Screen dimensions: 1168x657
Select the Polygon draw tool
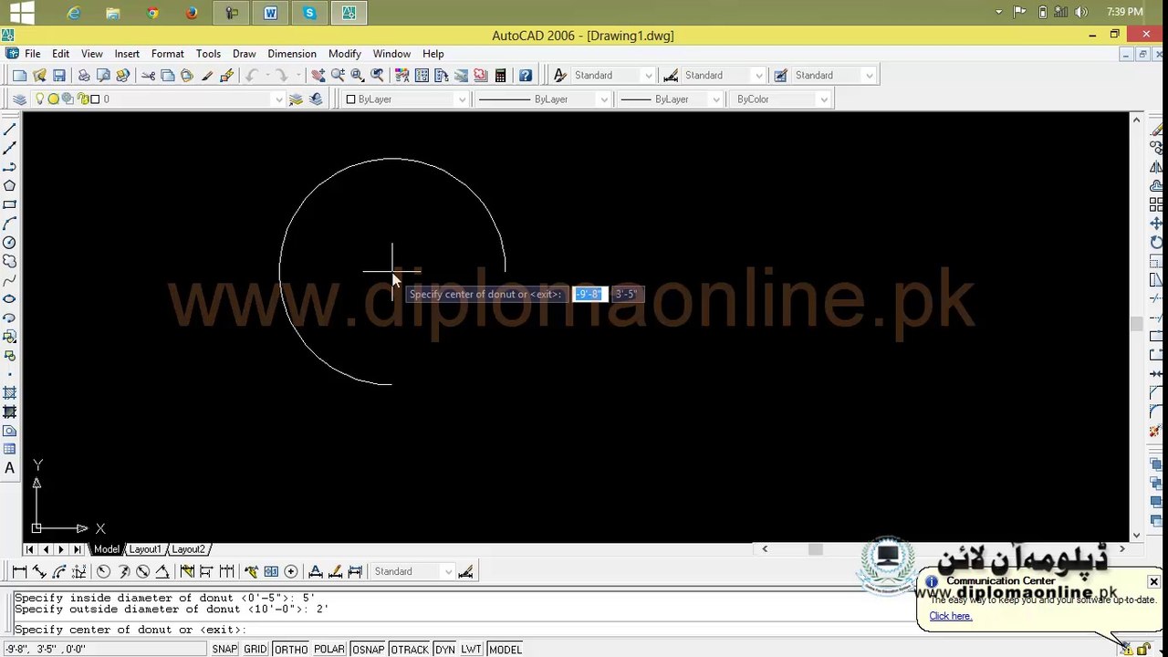10,186
